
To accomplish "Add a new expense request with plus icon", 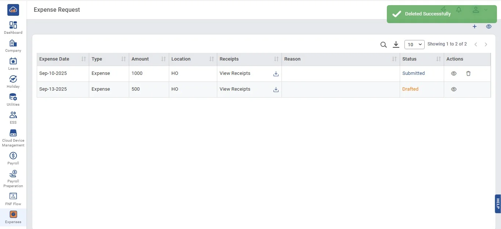I will [475, 26].
